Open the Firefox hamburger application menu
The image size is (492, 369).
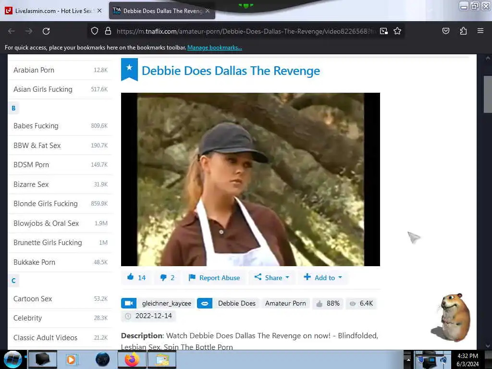480,31
